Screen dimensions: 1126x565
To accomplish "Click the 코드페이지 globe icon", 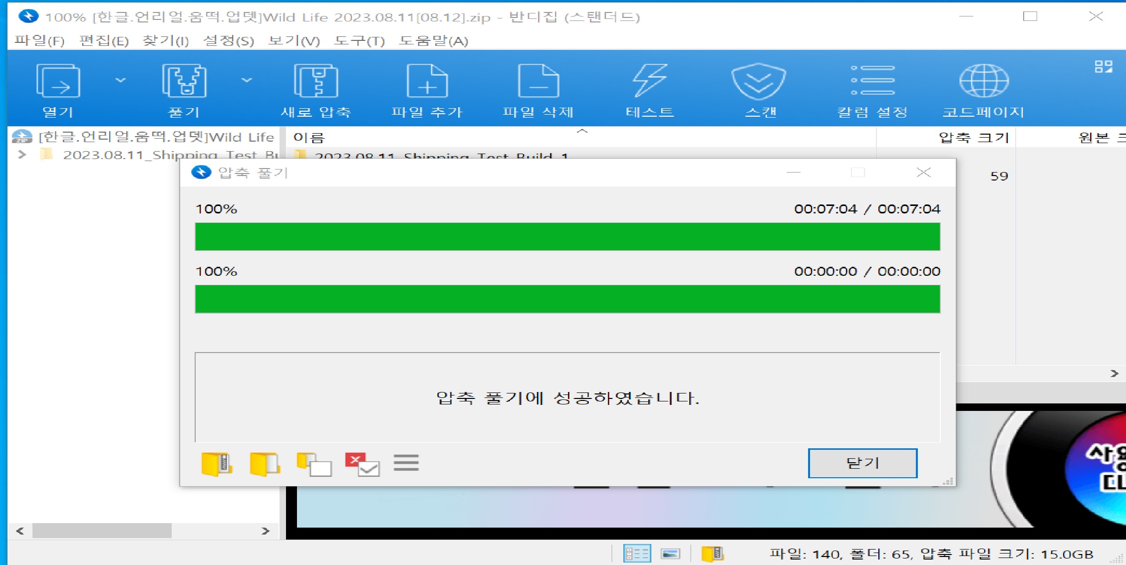I will (983, 81).
